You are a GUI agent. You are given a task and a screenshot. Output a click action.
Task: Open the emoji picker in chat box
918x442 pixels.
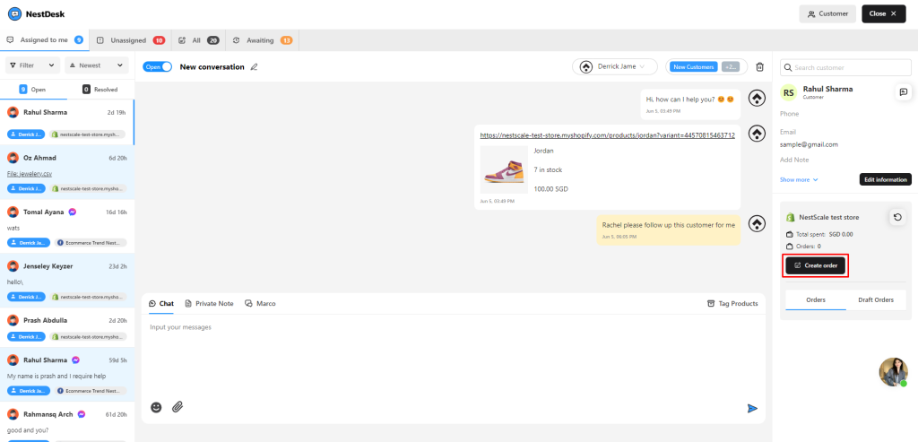(x=156, y=407)
